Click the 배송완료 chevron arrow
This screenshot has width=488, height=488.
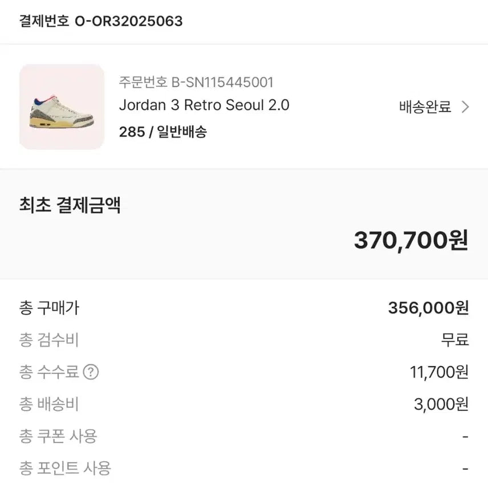tap(467, 107)
